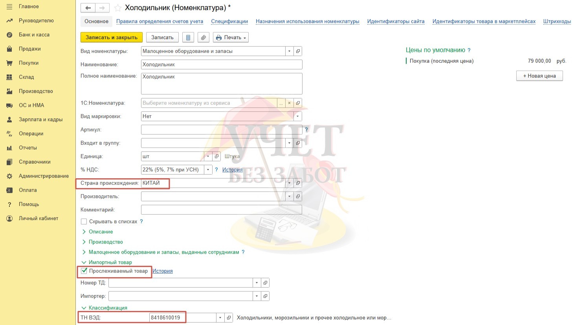Image resolution: width=574 pixels, height=325 pixels.
Task: Collapse the Импортный товар section
Action: pos(110,262)
